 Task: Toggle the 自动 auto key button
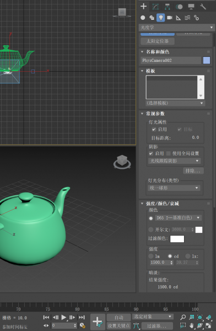[119, 318]
